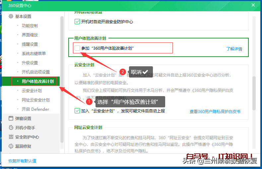Tick 参加"360用户体验改善计划" checkbox
This screenshot has width=262, height=169.
tap(77, 48)
